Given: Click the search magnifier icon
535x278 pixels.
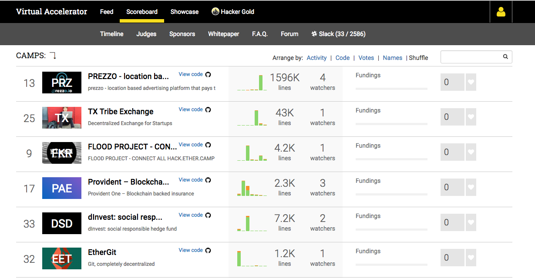Looking at the screenshot, I should pos(505,56).
